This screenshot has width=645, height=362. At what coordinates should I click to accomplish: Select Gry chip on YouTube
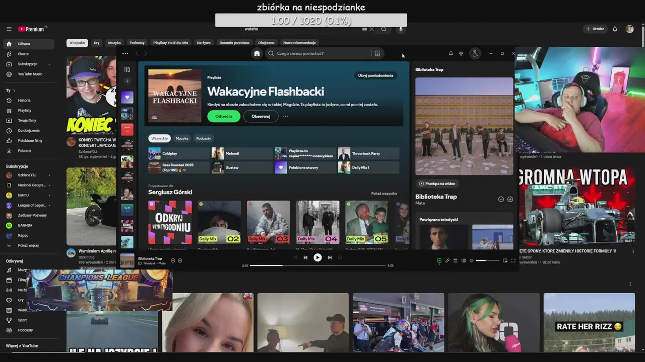96,43
